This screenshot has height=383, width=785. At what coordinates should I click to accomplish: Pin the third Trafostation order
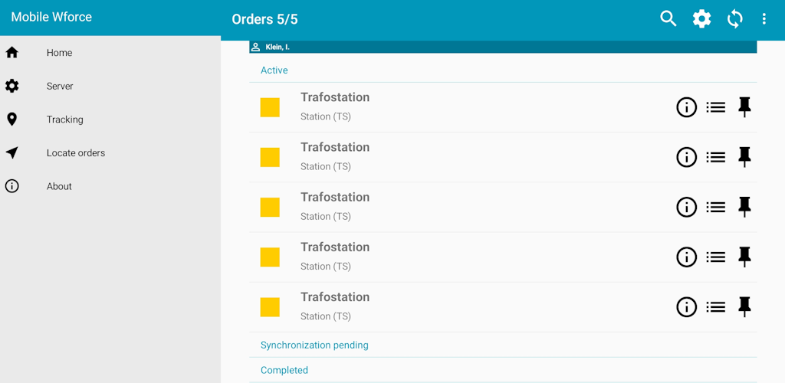pyautogui.click(x=744, y=207)
